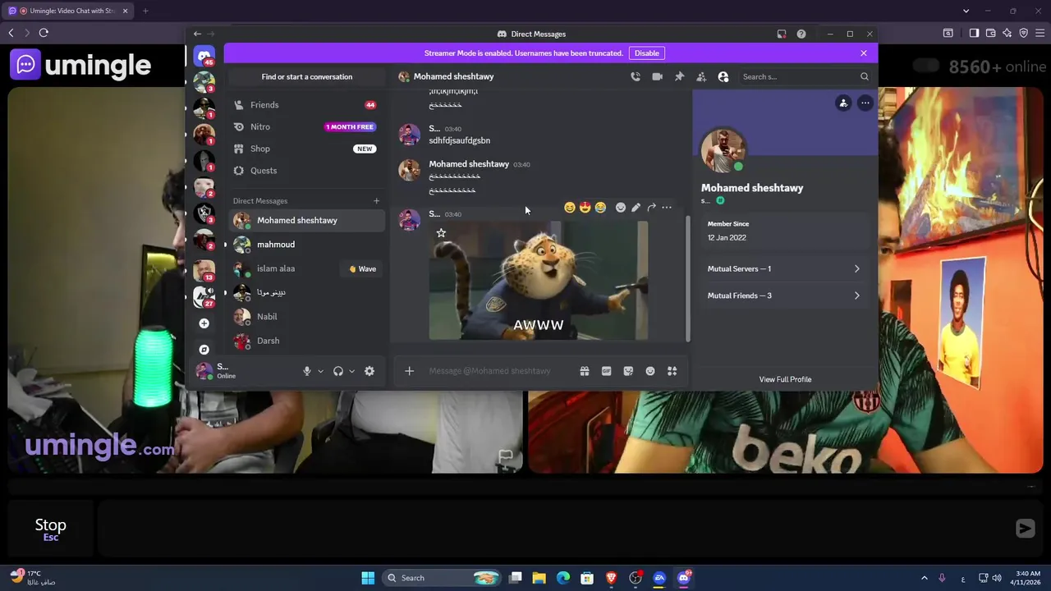Open profile more options ellipsis
Image resolution: width=1051 pixels, height=591 pixels.
865,103
